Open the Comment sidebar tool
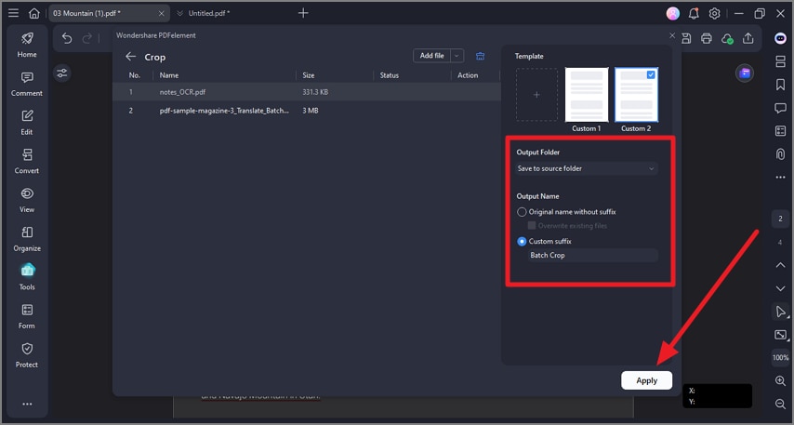 pos(27,84)
